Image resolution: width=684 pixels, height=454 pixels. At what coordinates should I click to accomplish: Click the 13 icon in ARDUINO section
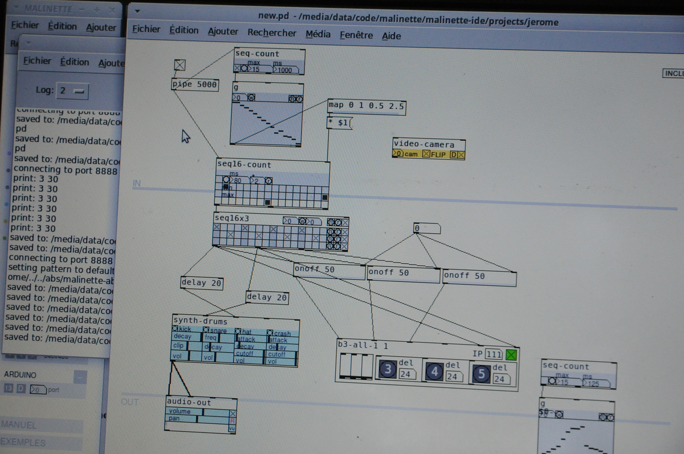pyautogui.click(x=9, y=388)
